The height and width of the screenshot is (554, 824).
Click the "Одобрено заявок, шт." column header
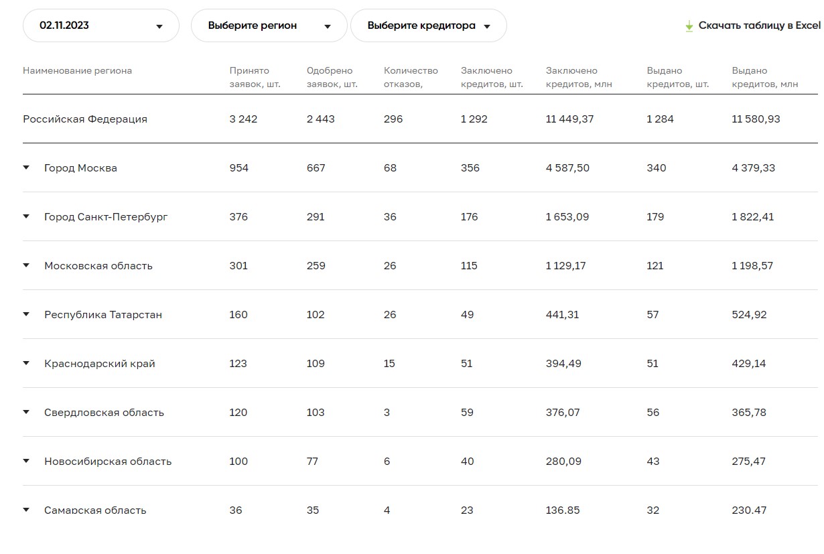tap(332, 77)
